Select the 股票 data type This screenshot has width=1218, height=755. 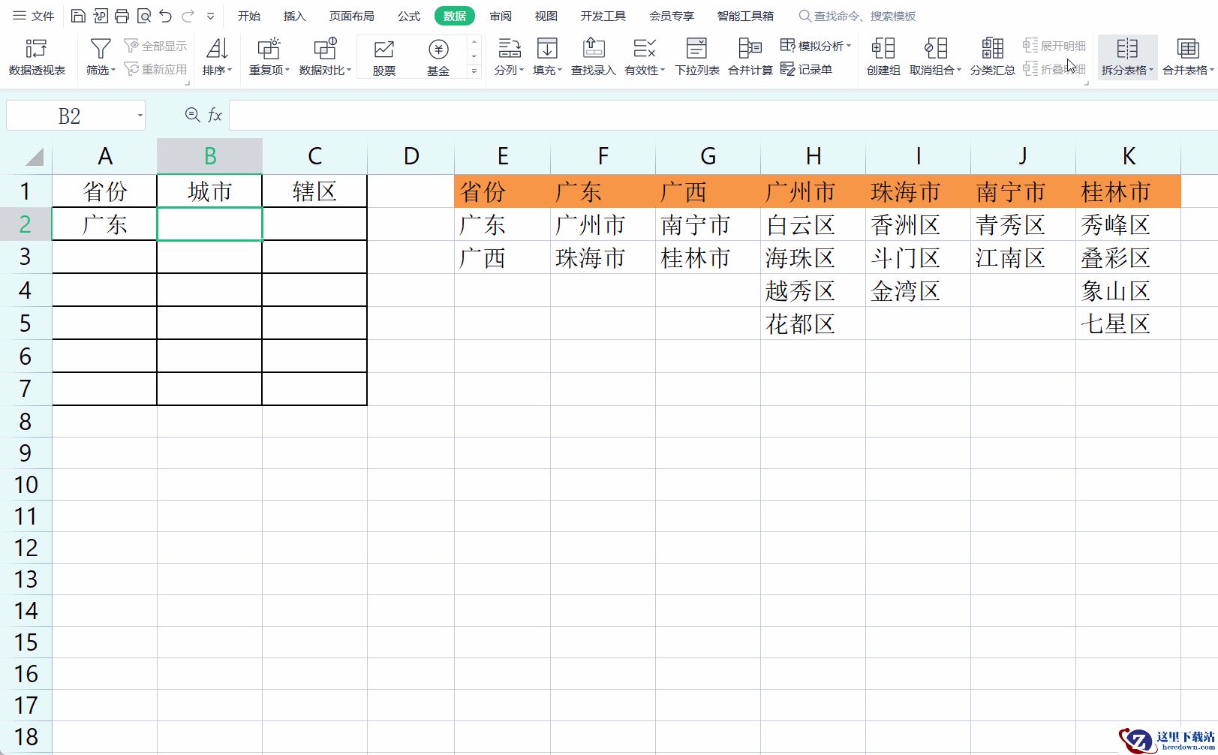(384, 57)
